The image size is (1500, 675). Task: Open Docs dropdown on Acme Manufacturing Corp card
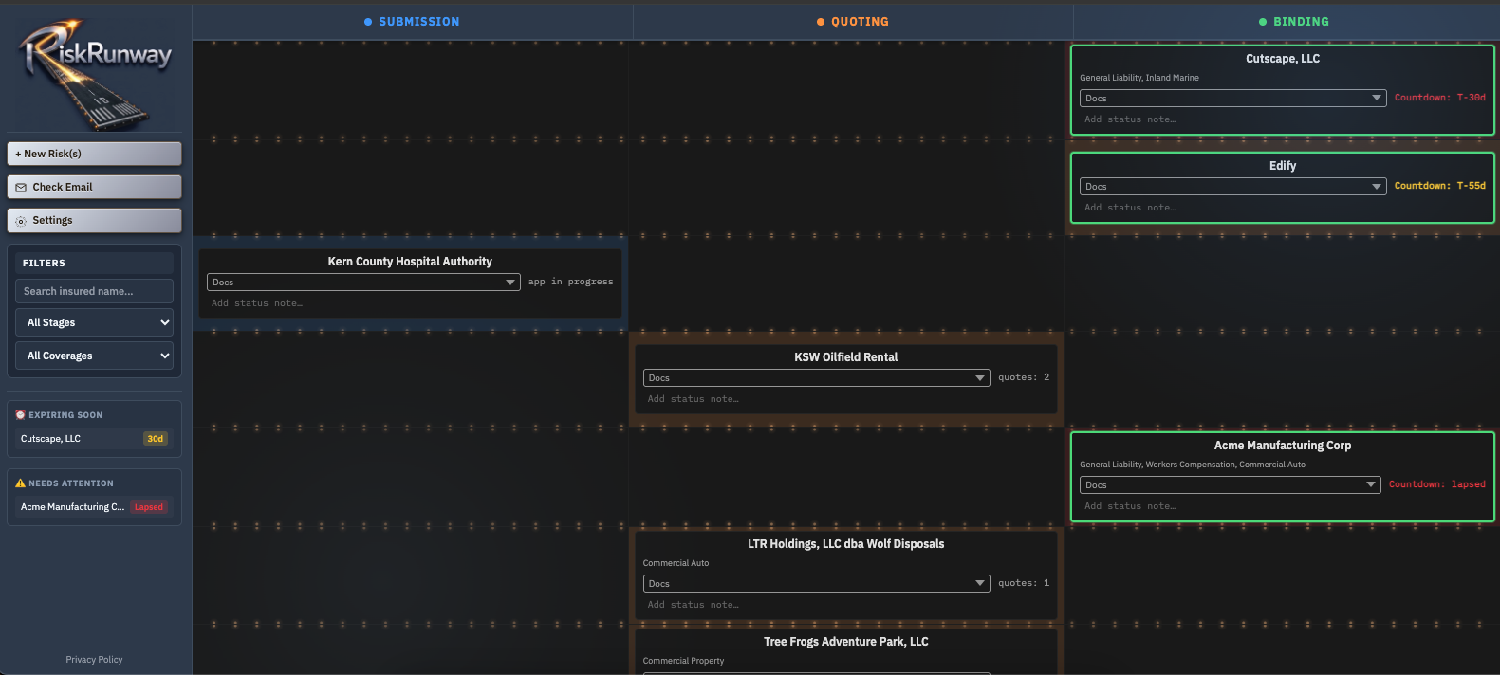[x=1230, y=485]
